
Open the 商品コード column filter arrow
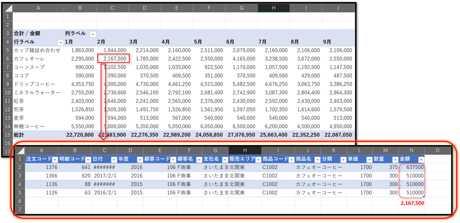[291, 160]
